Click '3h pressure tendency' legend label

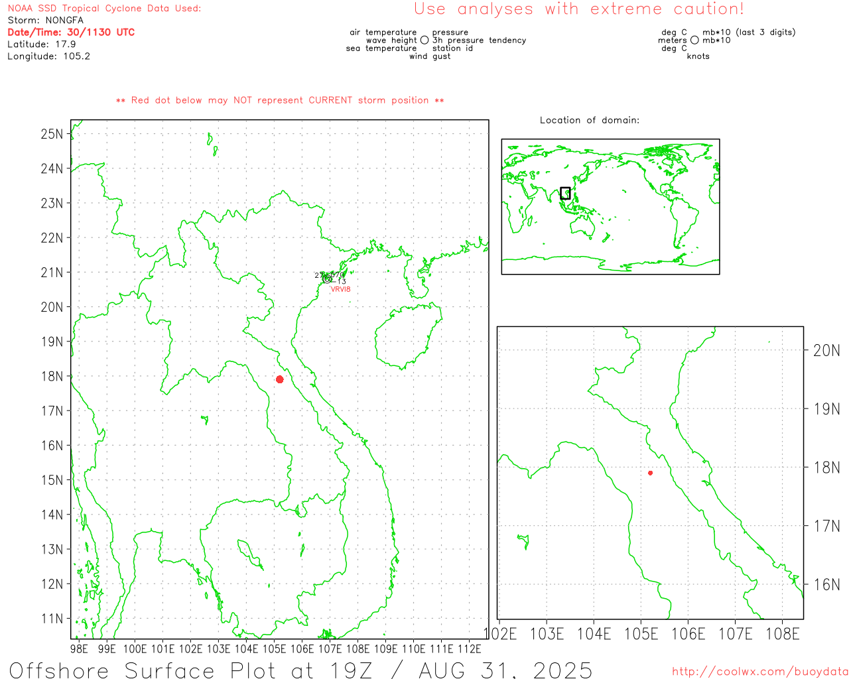479,40
